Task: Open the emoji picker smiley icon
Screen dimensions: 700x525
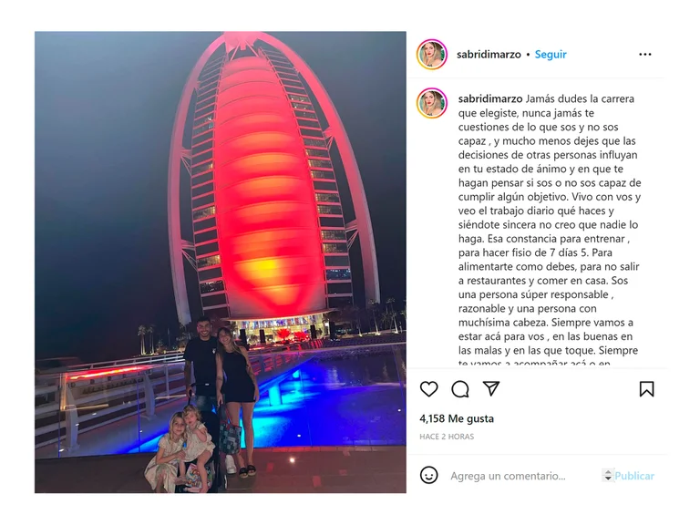Action: pyautogui.click(x=429, y=476)
